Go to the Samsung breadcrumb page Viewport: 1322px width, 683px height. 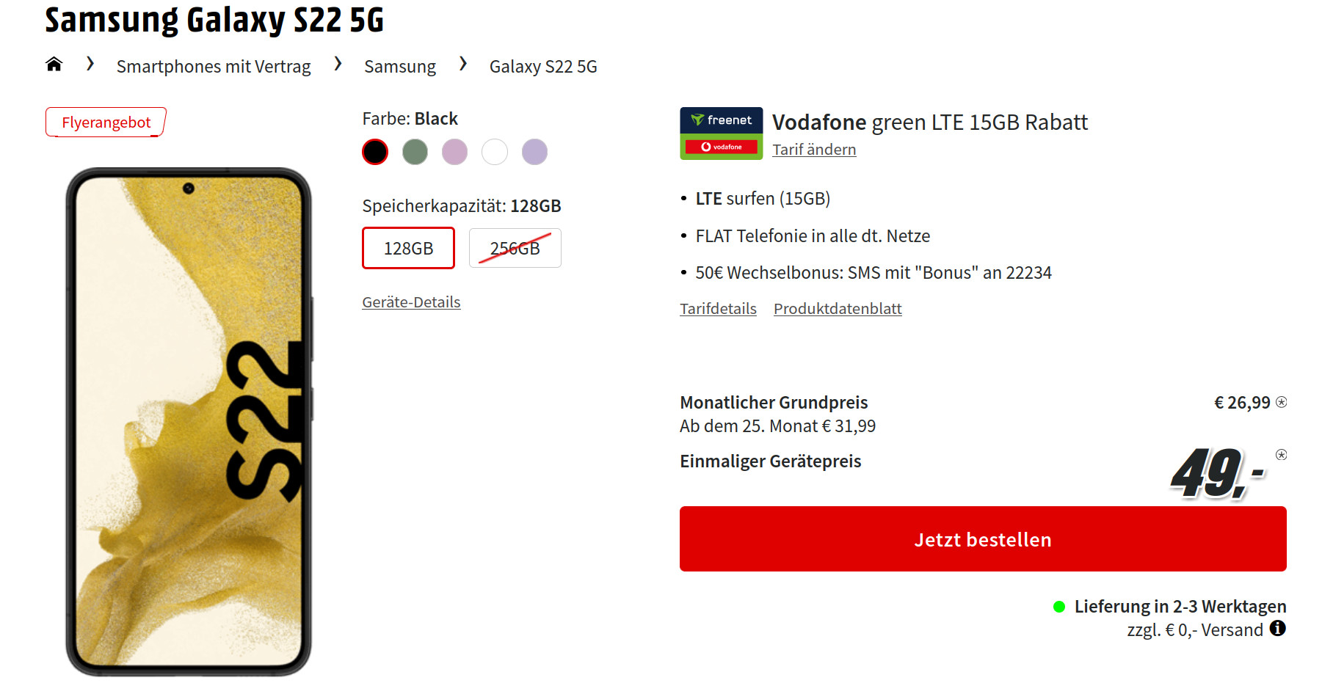(x=400, y=67)
